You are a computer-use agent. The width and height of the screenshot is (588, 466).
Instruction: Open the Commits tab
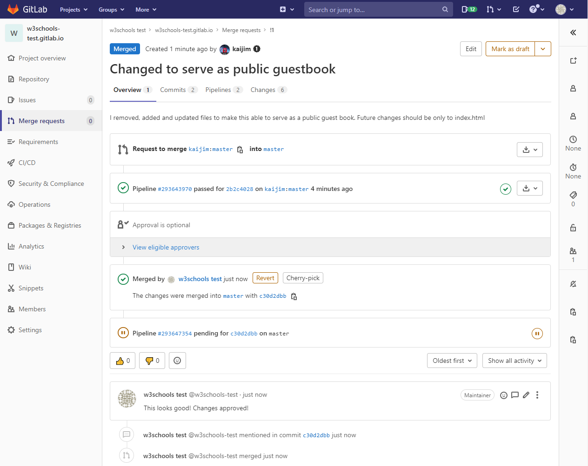(x=174, y=90)
